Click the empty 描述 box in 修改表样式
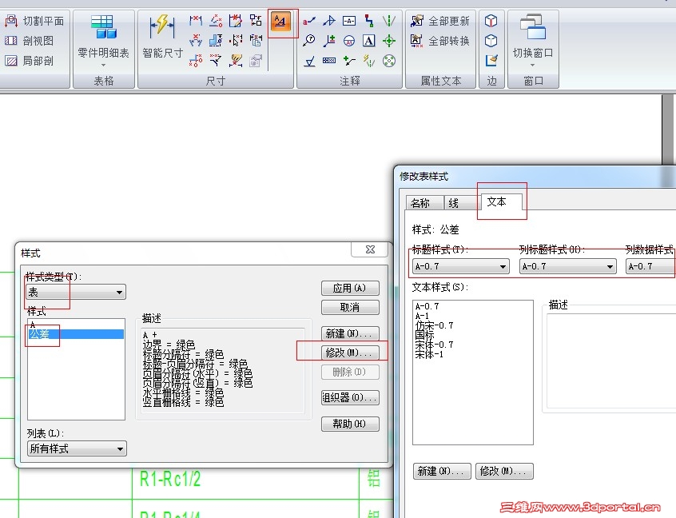The width and height of the screenshot is (676, 518). (611, 361)
